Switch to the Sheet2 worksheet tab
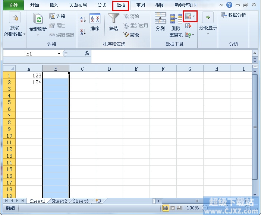This screenshot has width=261, height=215. pos(59,201)
